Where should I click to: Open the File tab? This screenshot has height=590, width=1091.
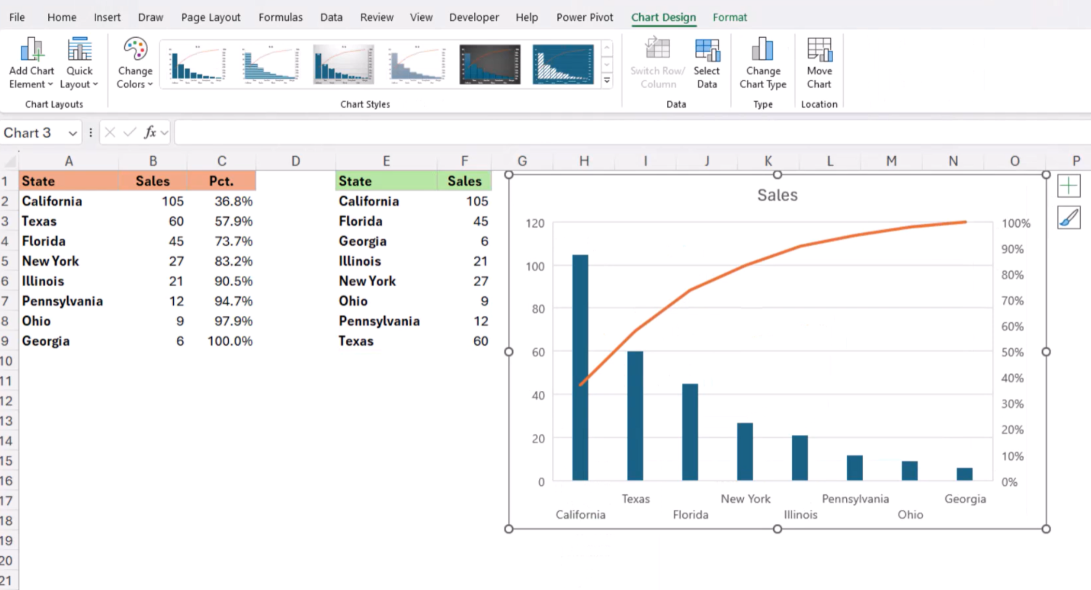(x=17, y=17)
